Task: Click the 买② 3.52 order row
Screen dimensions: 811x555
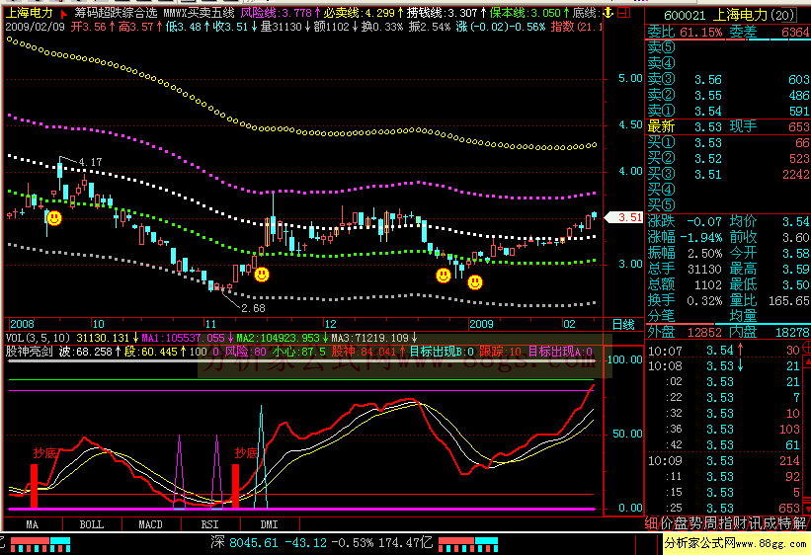Action: click(x=728, y=158)
